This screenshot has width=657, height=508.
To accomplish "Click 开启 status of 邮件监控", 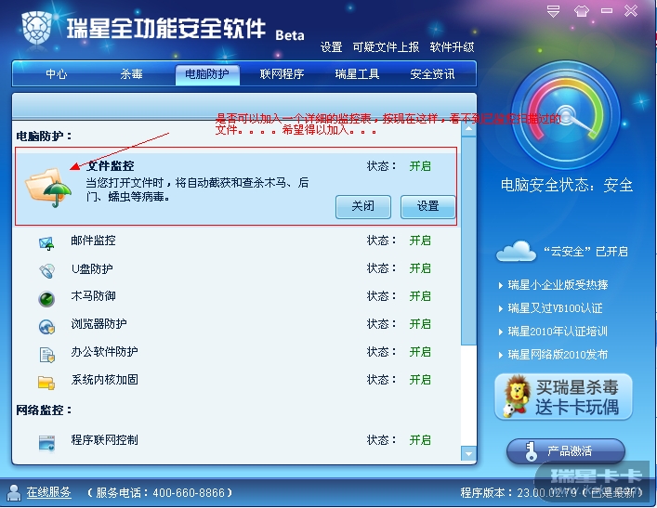I will tap(420, 241).
